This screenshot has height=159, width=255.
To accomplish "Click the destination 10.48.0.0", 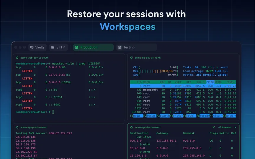I will (x=138, y=148).
